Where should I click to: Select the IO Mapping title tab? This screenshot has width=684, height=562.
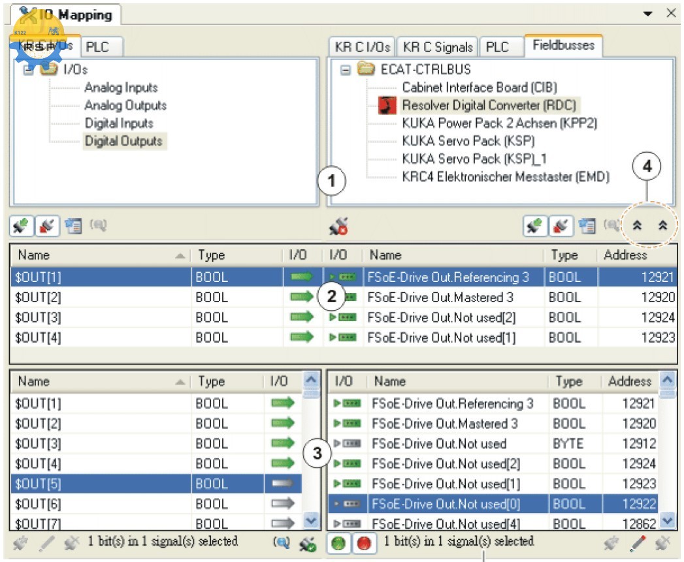(65, 14)
